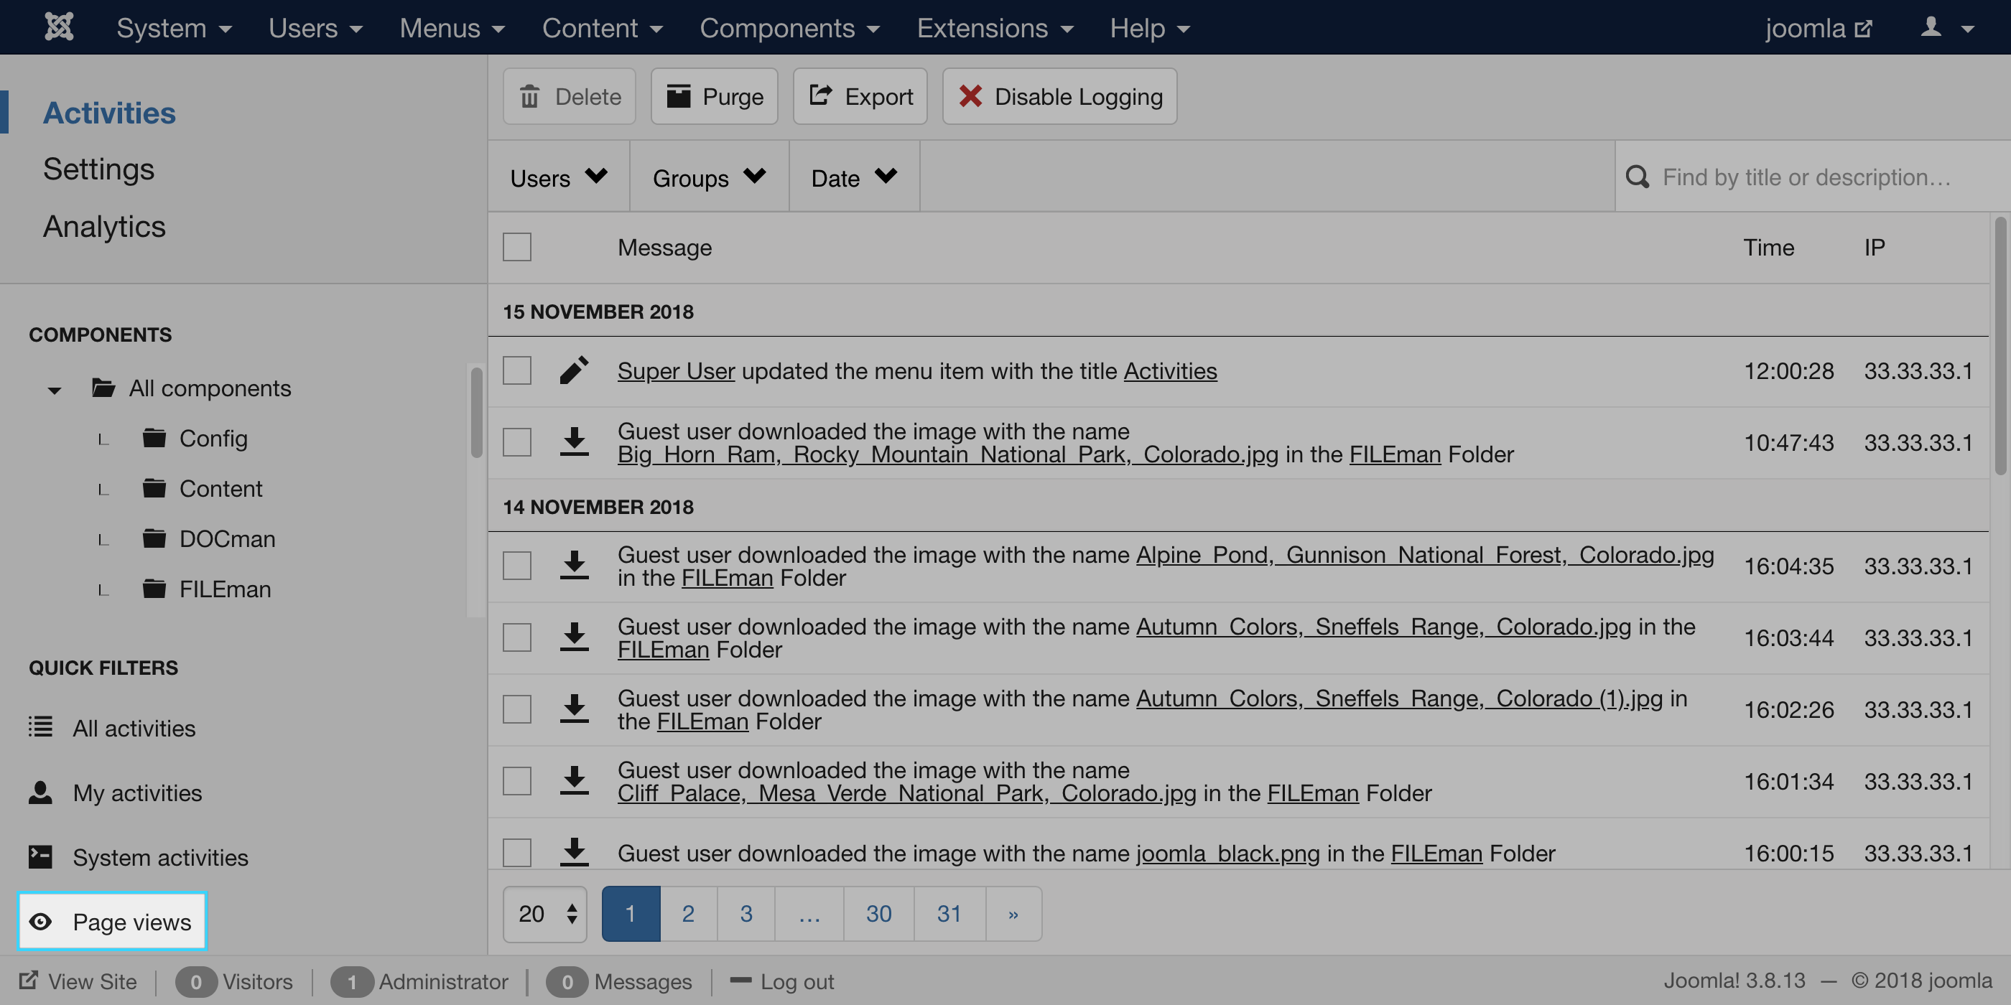Click the Visitors footer item

tap(235, 981)
